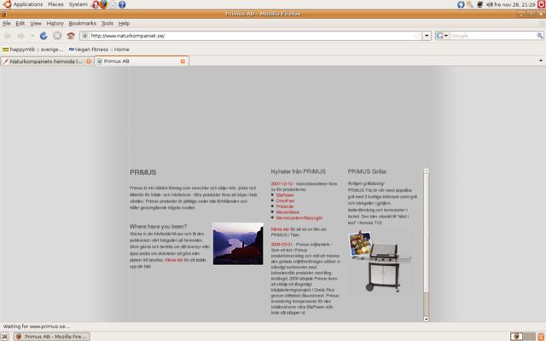Click the EtaPower link

pyautogui.click(x=285, y=195)
